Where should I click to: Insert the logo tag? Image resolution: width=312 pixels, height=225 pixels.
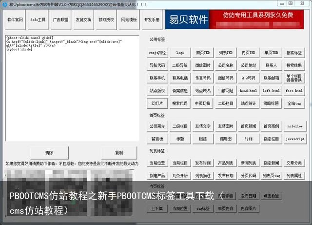point(180,53)
